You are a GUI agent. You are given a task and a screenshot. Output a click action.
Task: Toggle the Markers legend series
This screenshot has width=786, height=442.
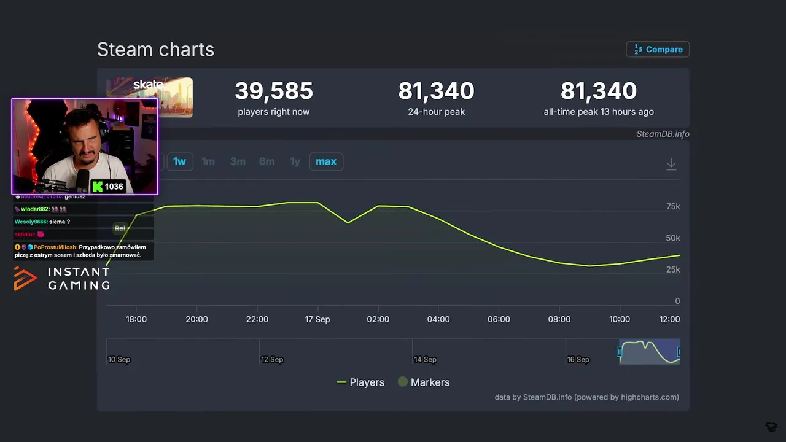click(424, 382)
